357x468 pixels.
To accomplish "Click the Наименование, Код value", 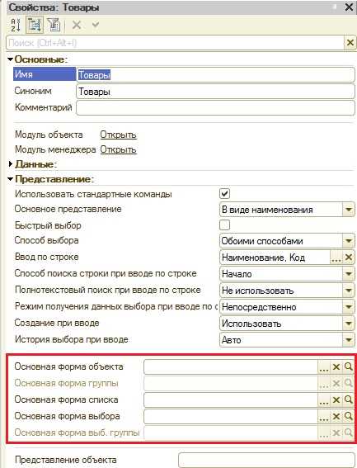I will click(x=263, y=258).
